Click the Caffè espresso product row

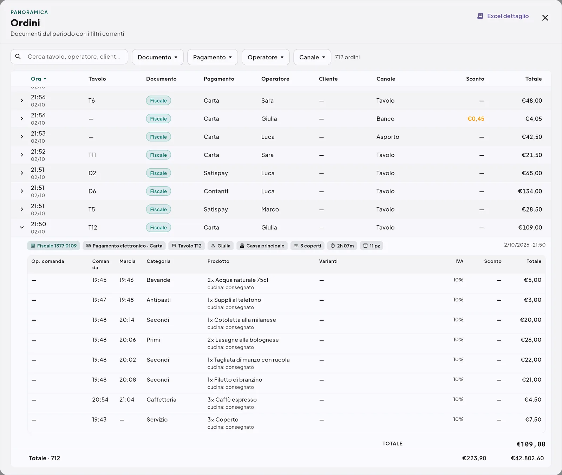(x=286, y=403)
